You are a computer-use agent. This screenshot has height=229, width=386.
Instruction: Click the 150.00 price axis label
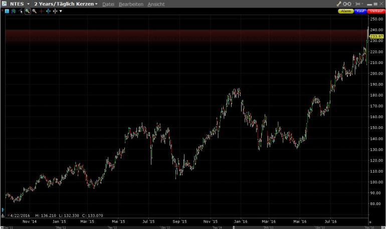(376, 127)
